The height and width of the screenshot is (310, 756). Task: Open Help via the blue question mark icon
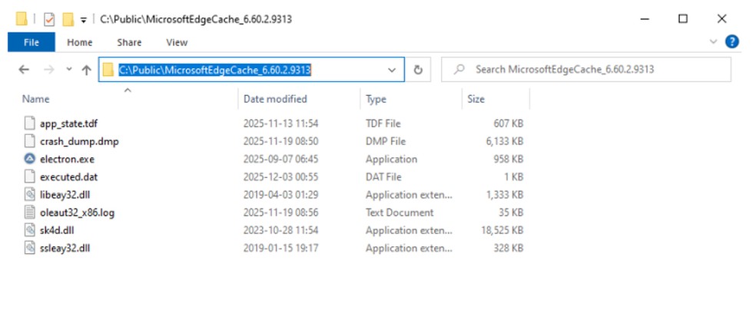[x=732, y=42]
